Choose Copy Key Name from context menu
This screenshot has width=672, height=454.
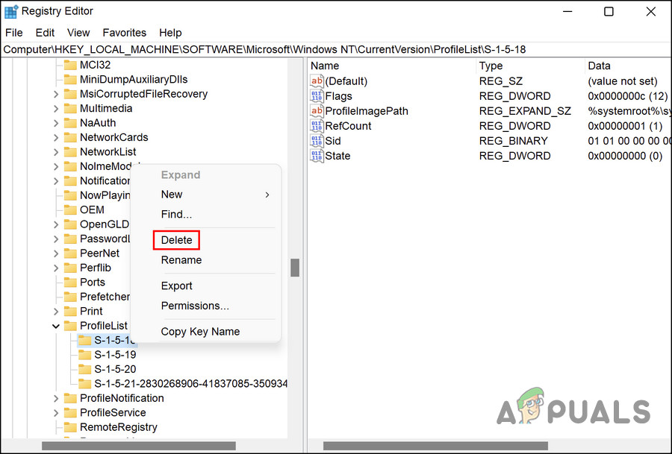pyautogui.click(x=200, y=332)
